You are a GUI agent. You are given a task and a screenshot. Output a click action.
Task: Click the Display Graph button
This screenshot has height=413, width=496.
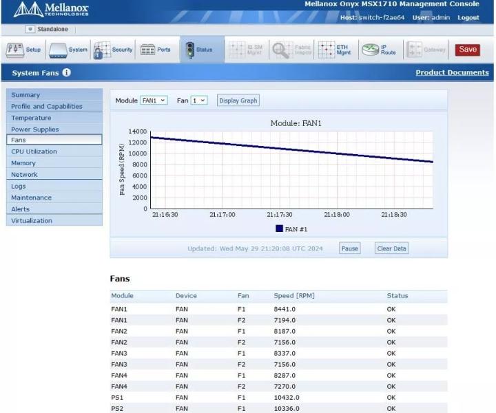238,100
